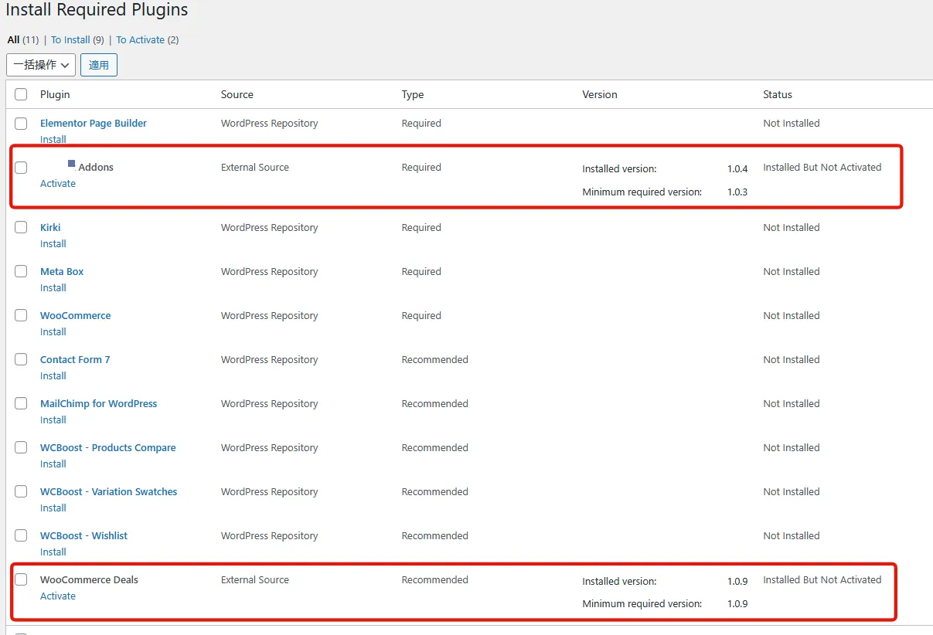Open the WCBoost - Wishlist title link
This screenshot has width=933, height=635.
click(x=83, y=536)
